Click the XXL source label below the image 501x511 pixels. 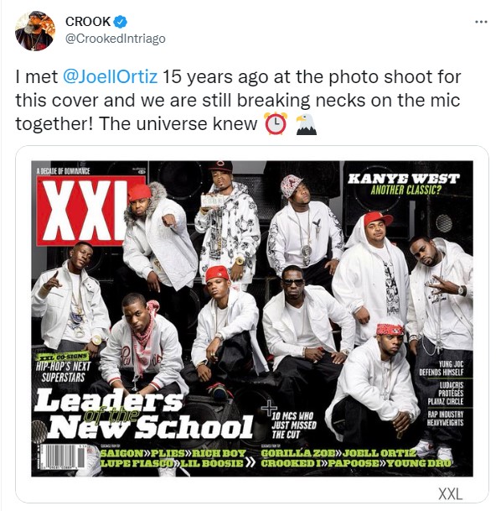click(450, 493)
